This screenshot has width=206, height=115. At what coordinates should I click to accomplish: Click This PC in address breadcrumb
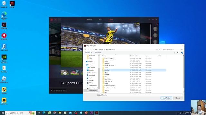101,49
